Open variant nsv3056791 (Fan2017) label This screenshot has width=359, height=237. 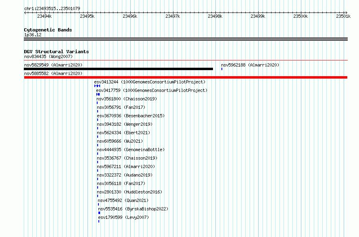pyautogui.click(x=121, y=107)
